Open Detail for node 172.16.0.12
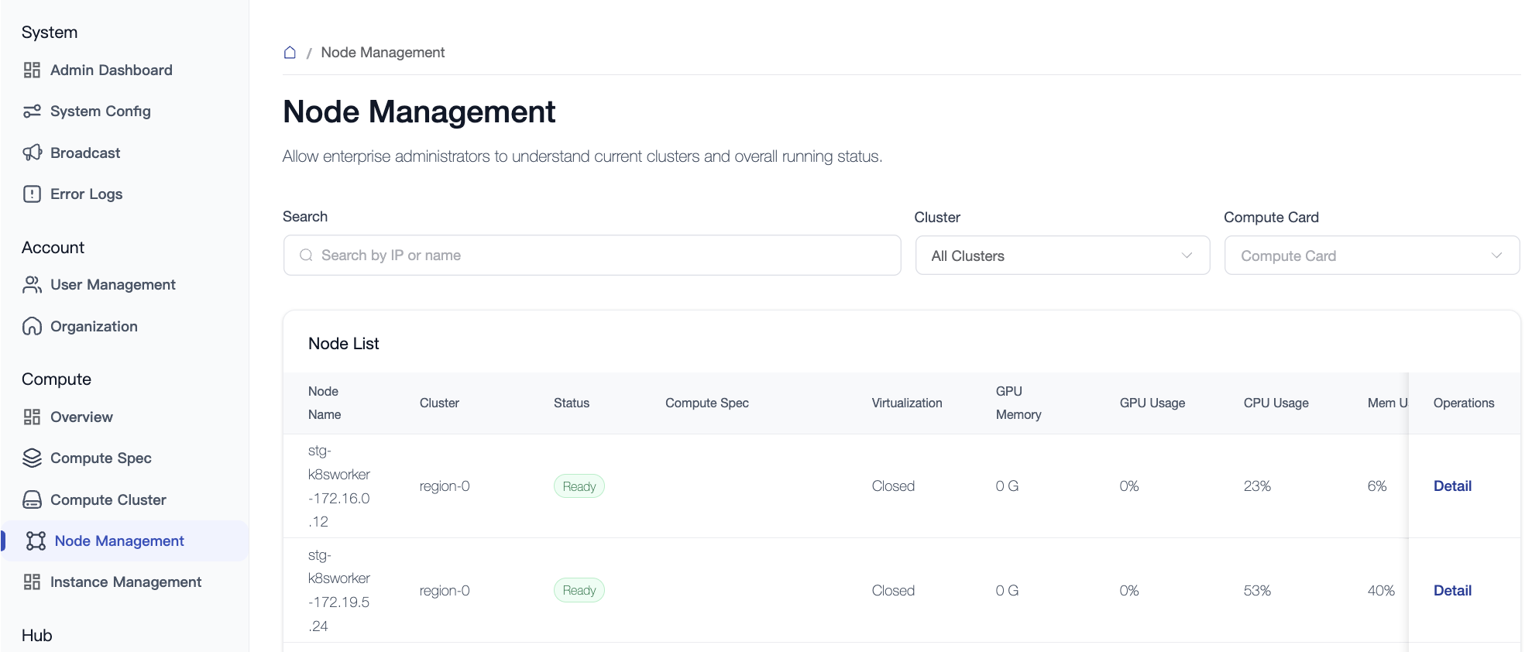Viewport: 1532px width, 652px height. click(x=1452, y=486)
